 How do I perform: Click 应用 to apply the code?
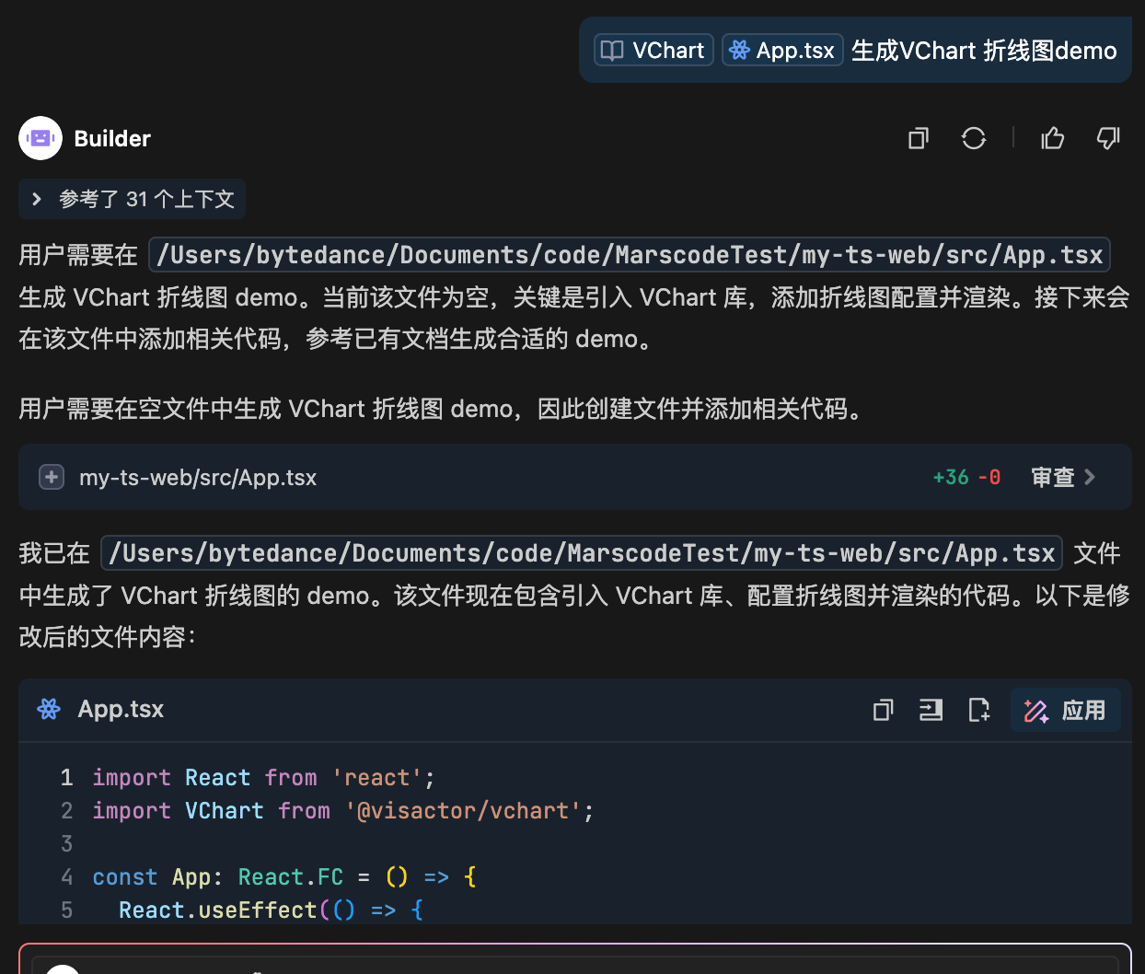pyautogui.click(x=1066, y=710)
